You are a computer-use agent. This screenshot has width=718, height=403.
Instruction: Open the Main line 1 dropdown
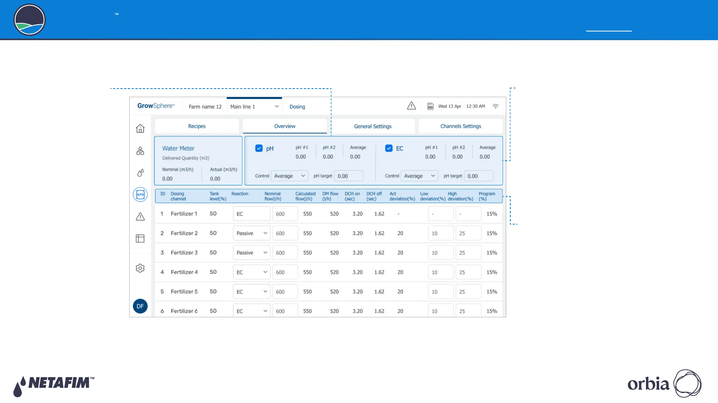(254, 107)
